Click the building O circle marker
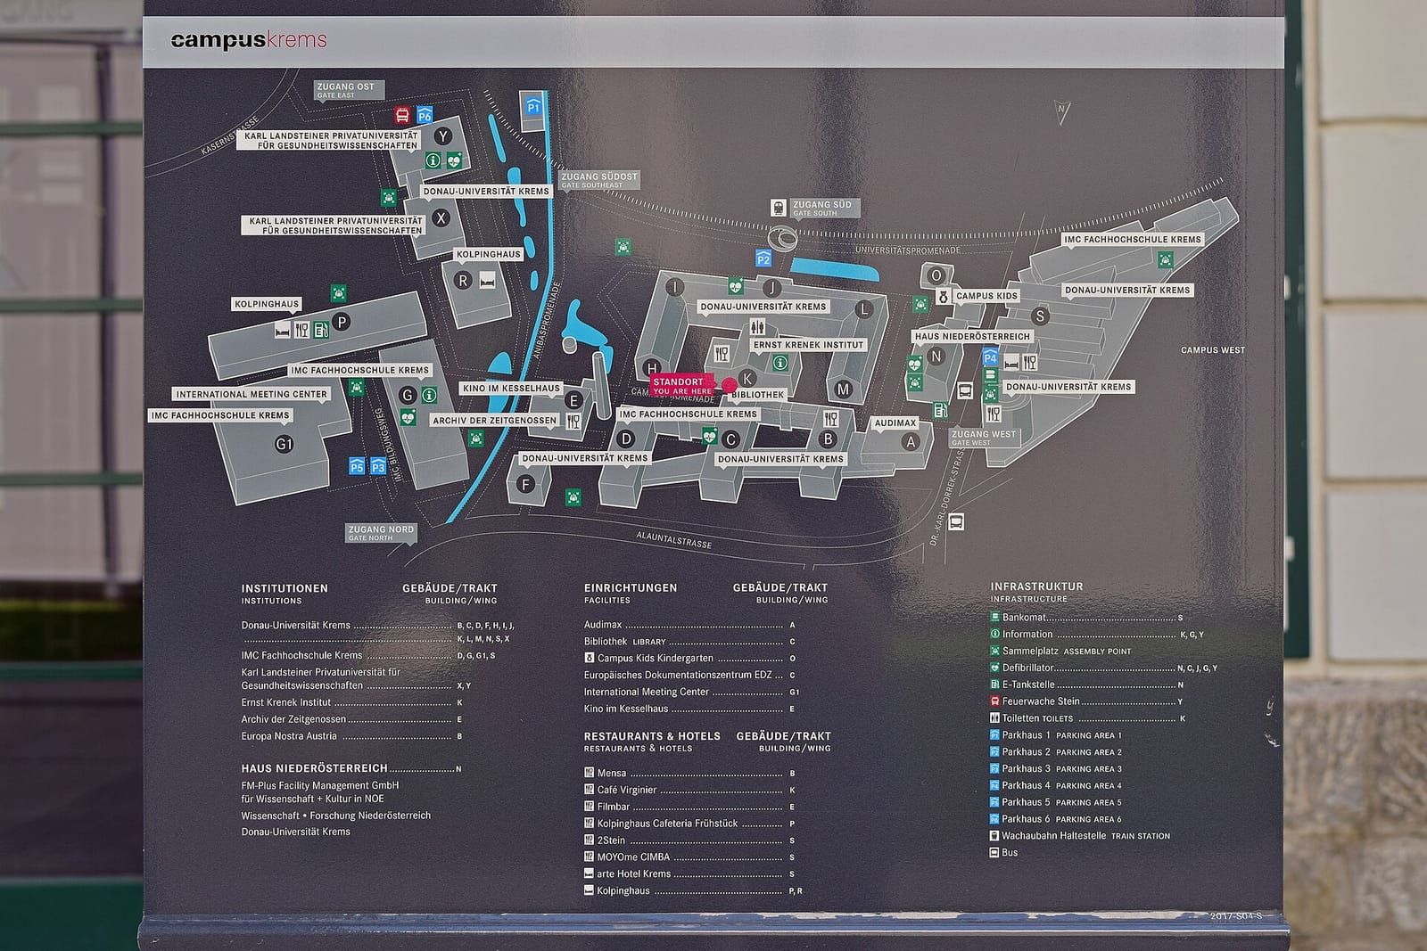Image resolution: width=1427 pixels, height=951 pixels. click(x=936, y=275)
